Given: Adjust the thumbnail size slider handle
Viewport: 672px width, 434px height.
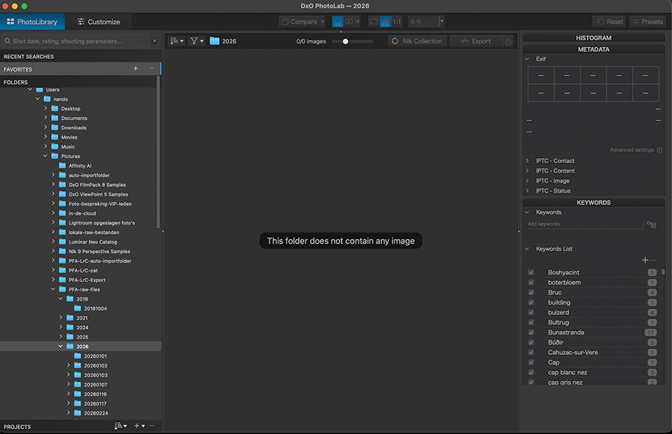Looking at the screenshot, I should click(345, 41).
